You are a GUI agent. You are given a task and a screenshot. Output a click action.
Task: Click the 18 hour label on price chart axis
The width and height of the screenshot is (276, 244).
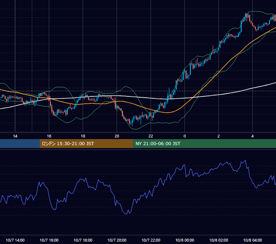pos(83,136)
